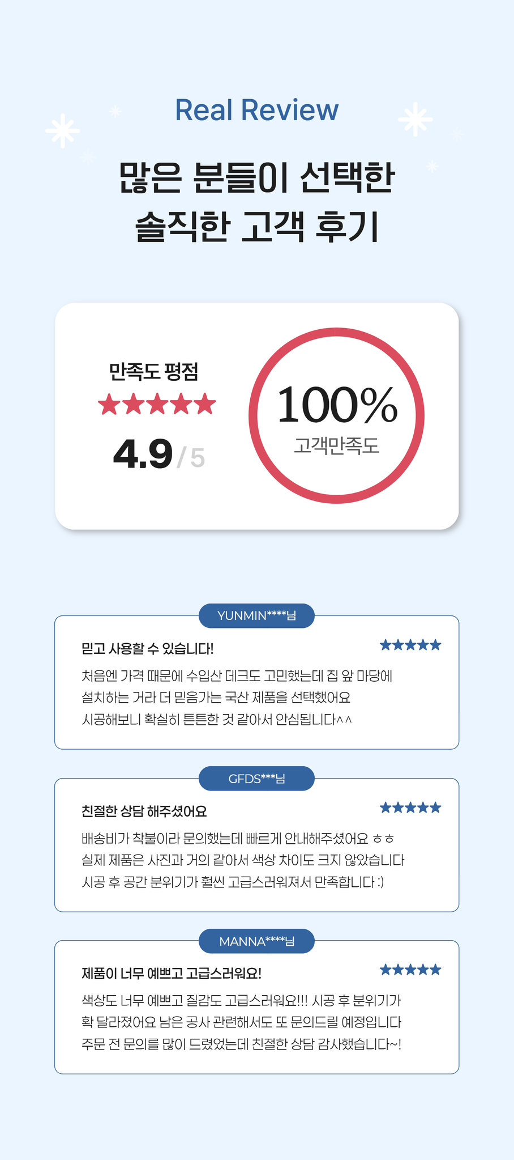Click the small faint snowflake above the left large one

click(115, 111)
